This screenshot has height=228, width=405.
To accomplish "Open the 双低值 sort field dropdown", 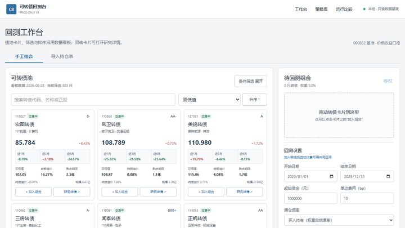I will [209, 100].
